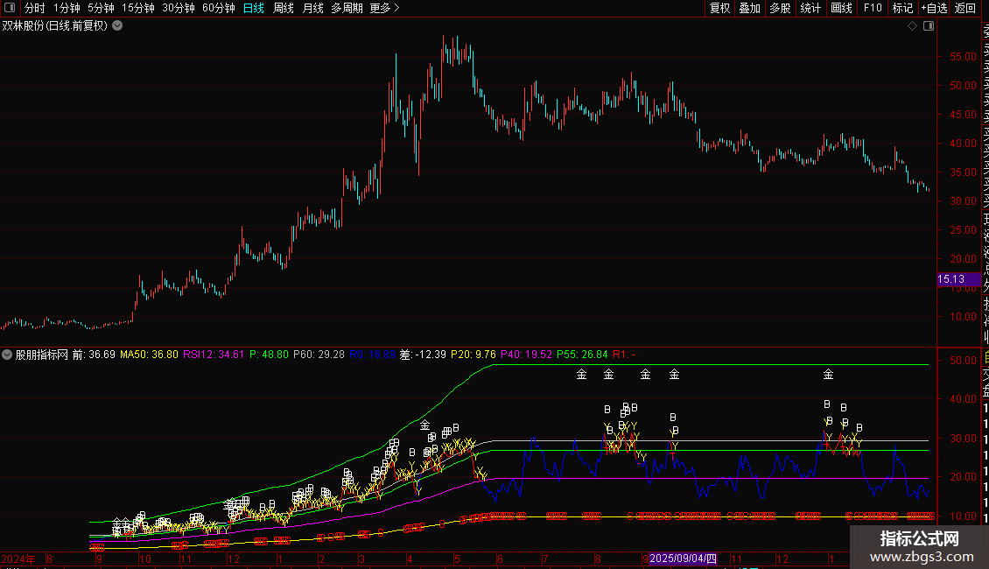This screenshot has height=569, width=989.
Task: Activate the 画线 drawing tool
Action: (x=841, y=8)
